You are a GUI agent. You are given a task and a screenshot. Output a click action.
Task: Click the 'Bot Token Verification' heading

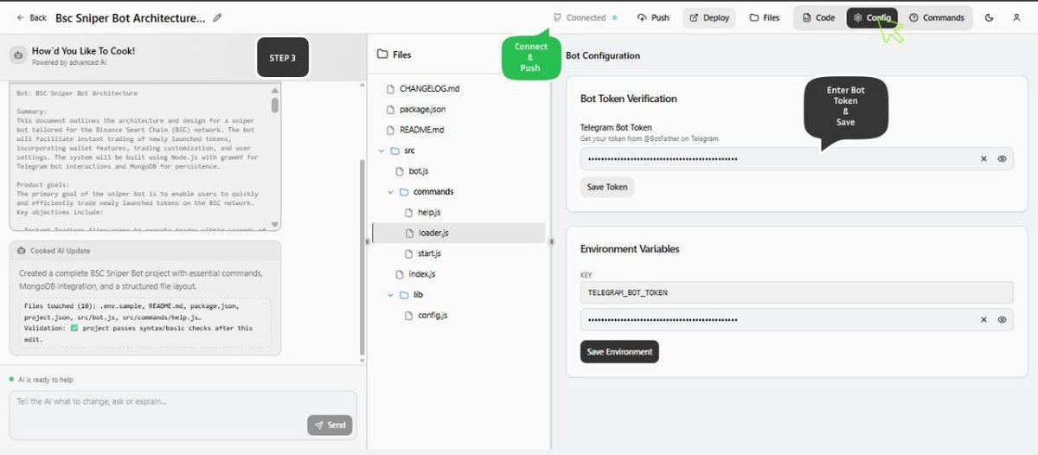629,99
